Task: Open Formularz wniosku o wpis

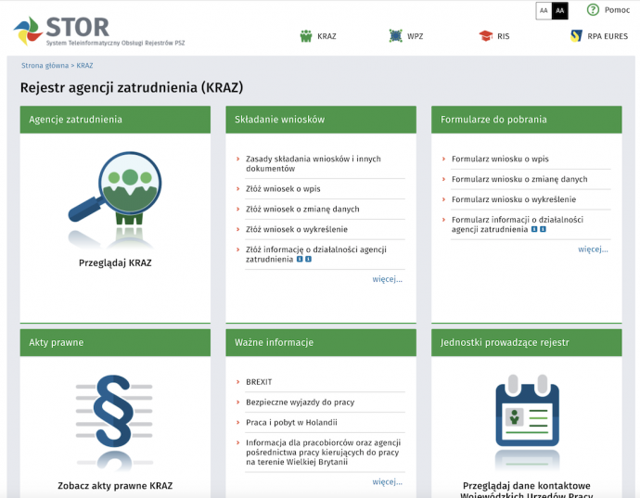Action: point(500,159)
